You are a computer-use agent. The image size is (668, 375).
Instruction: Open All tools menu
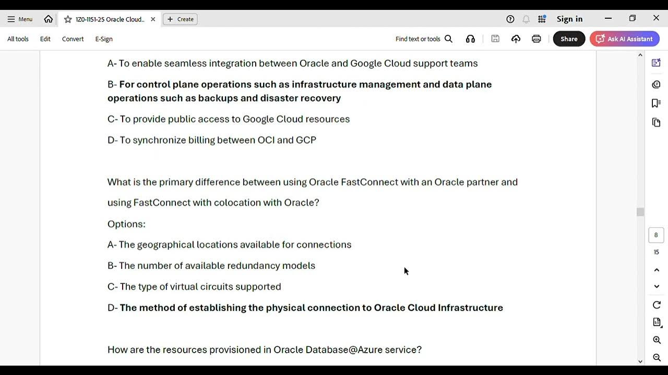(18, 39)
